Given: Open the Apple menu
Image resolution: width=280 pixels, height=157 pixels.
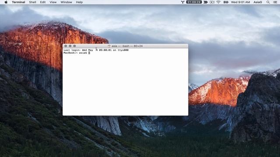Looking at the screenshot, I should coord(6,2).
